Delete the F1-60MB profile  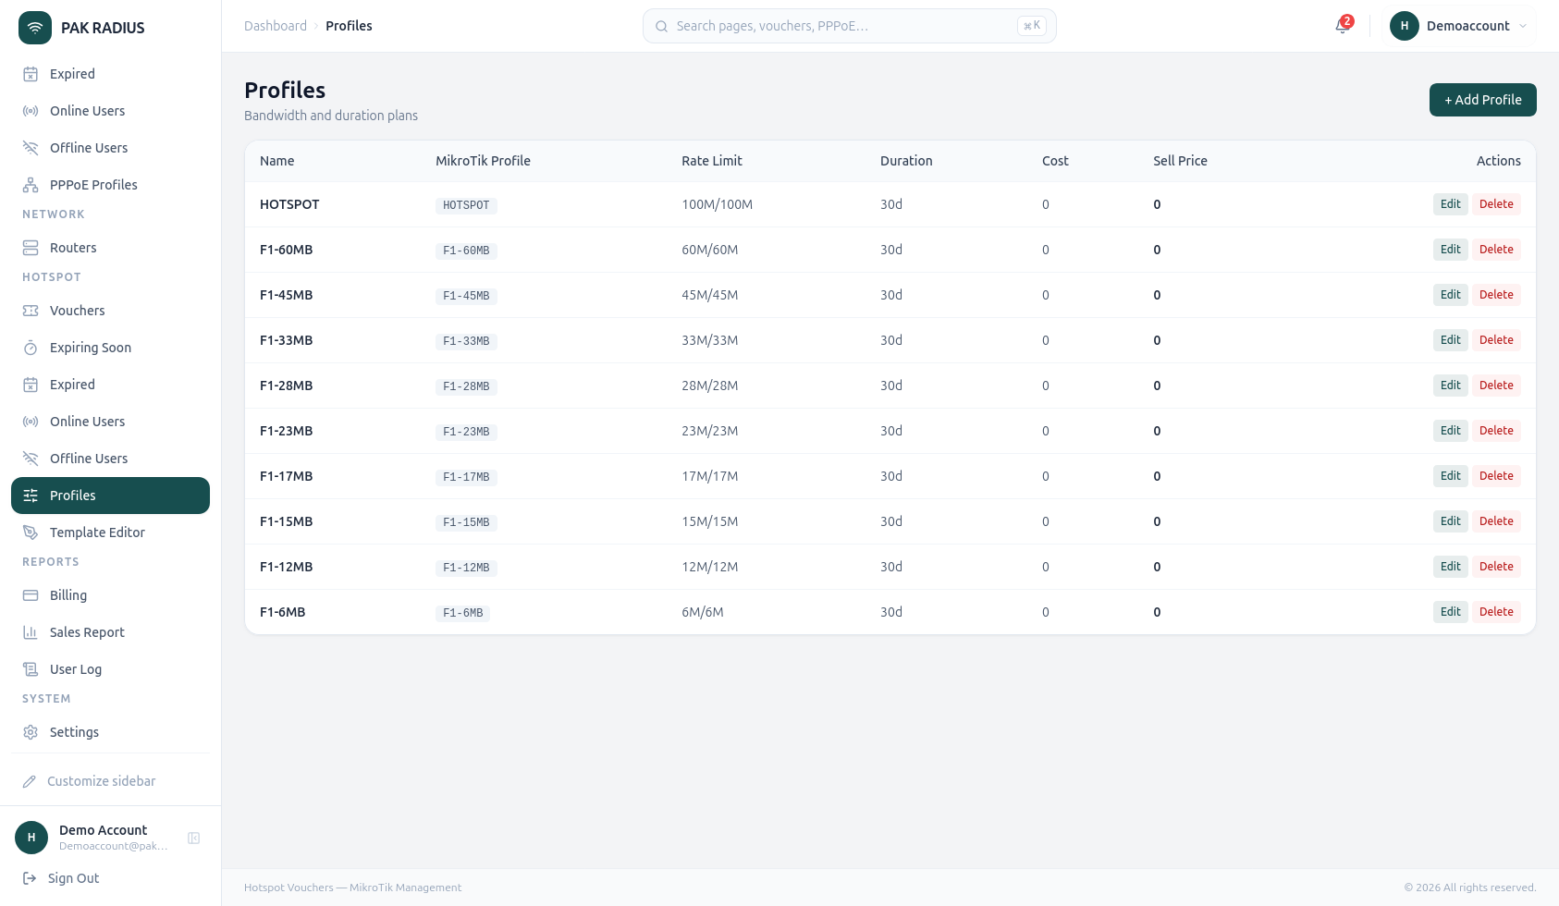pyautogui.click(x=1496, y=250)
